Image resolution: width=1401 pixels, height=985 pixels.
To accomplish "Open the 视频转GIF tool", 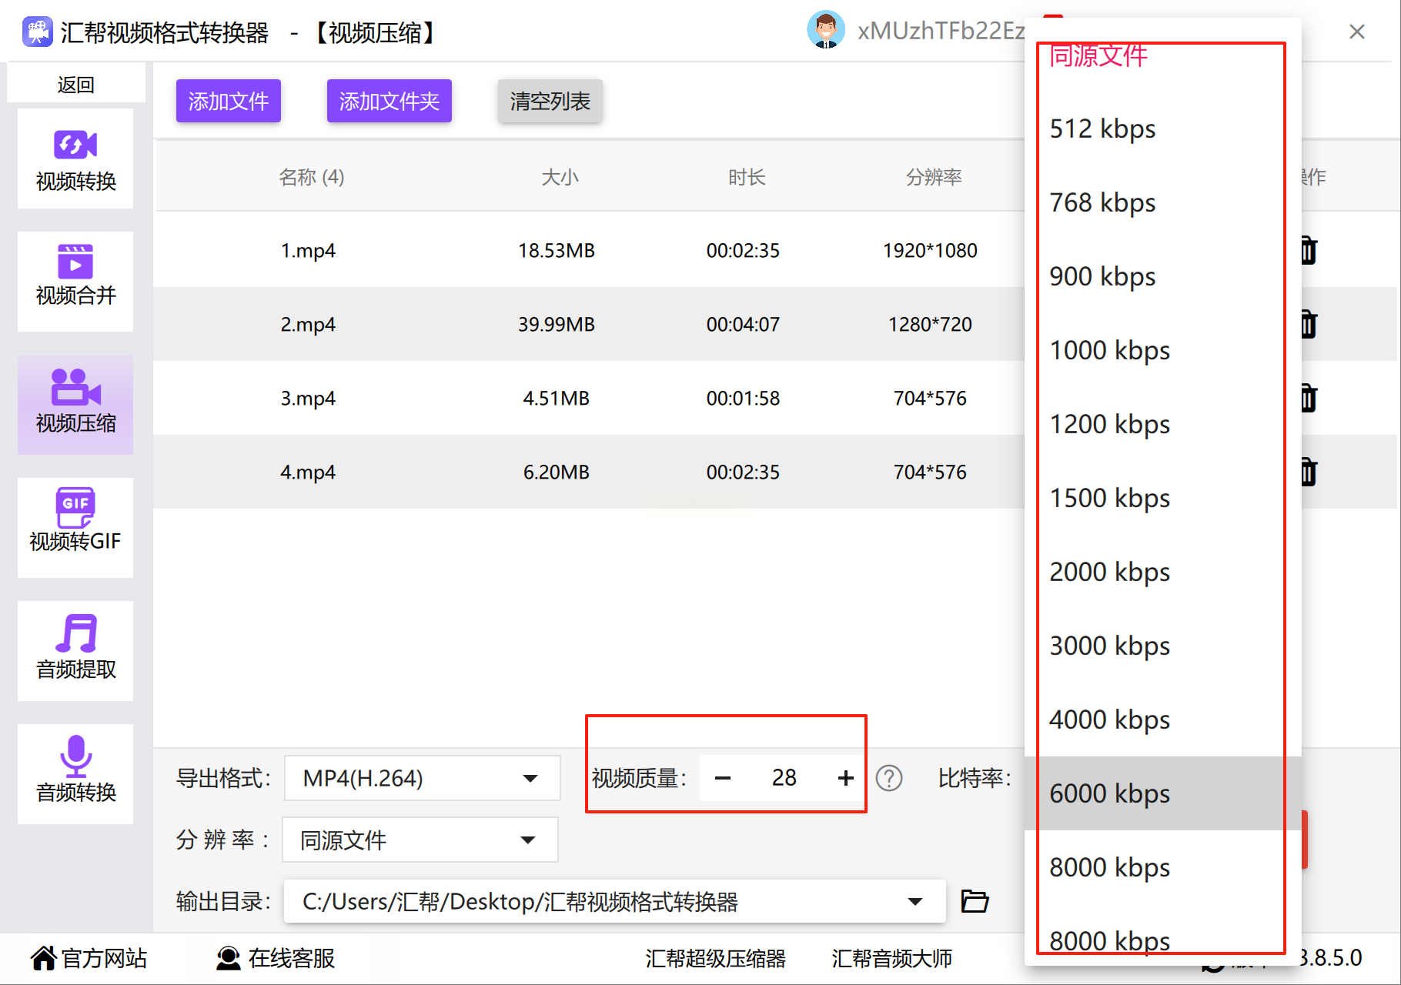I will click(x=75, y=528).
